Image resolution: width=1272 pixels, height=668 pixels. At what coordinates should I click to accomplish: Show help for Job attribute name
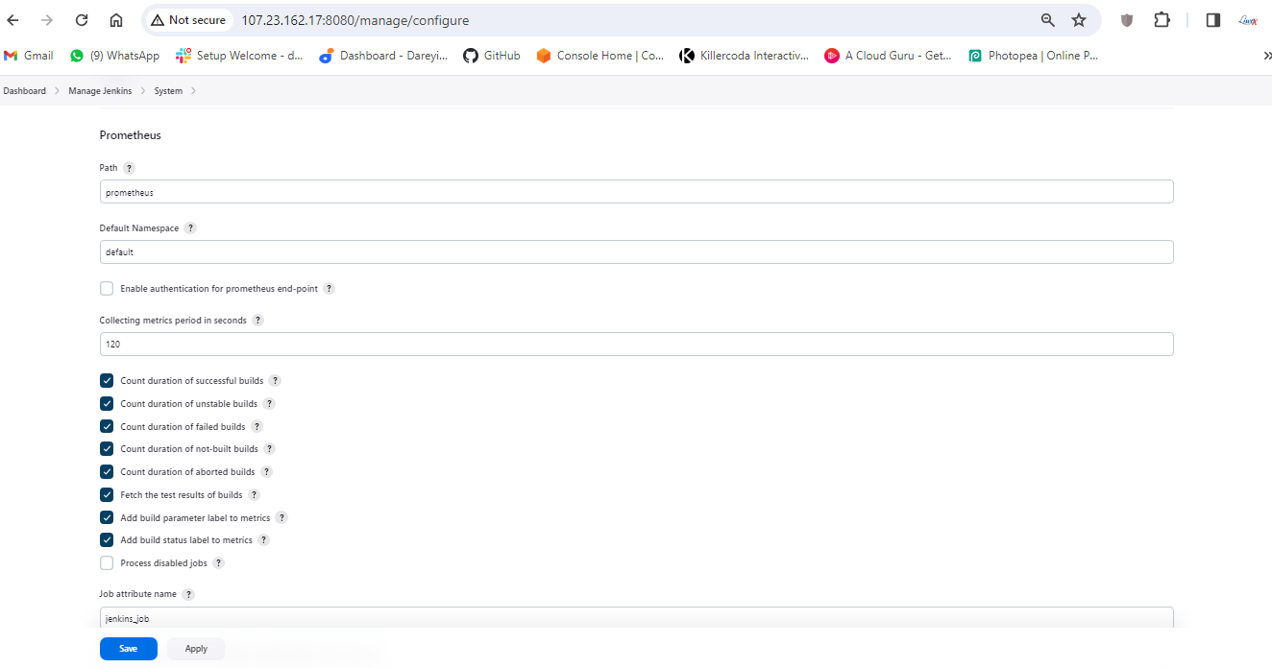point(188,595)
